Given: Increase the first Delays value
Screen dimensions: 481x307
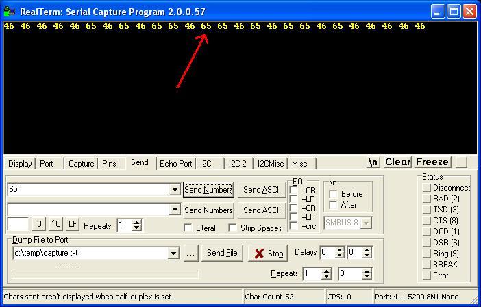Looking at the screenshot, I should coord(339,250).
